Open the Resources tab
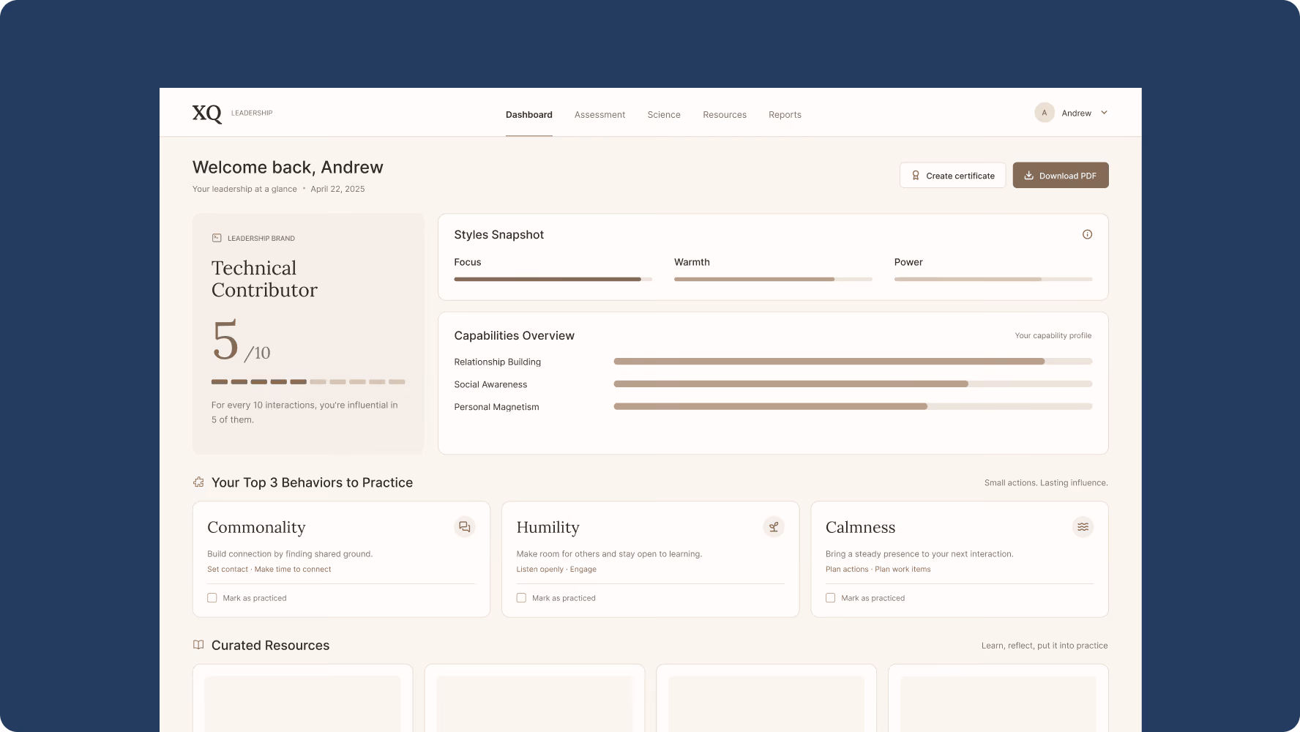This screenshot has width=1300, height=732. coord(725,115)
